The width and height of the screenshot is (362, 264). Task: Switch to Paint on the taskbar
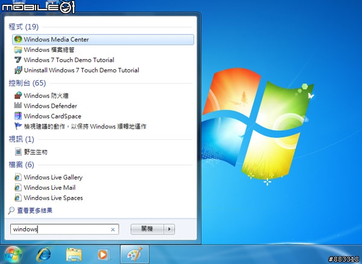135,254
